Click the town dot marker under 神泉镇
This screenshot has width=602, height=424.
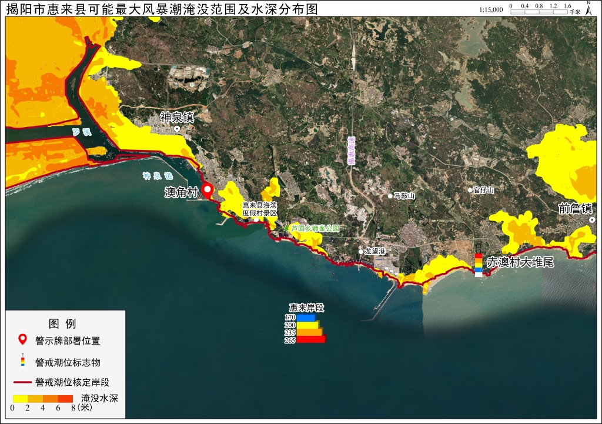pyautogui.click(x=177, y=129)
